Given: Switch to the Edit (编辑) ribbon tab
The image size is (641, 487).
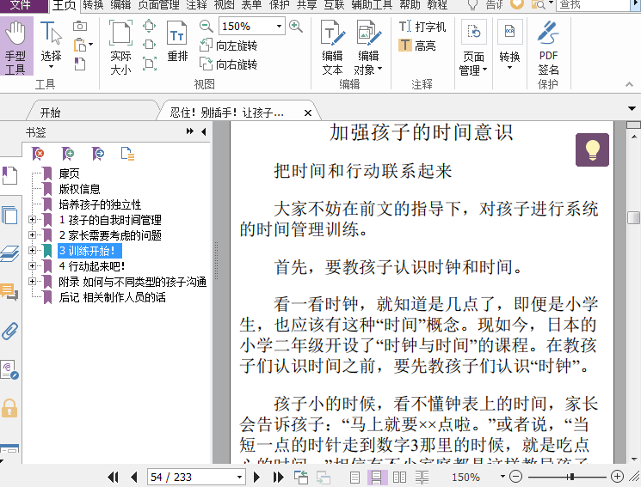Looking at the screenshot, I should pos(120,5).
